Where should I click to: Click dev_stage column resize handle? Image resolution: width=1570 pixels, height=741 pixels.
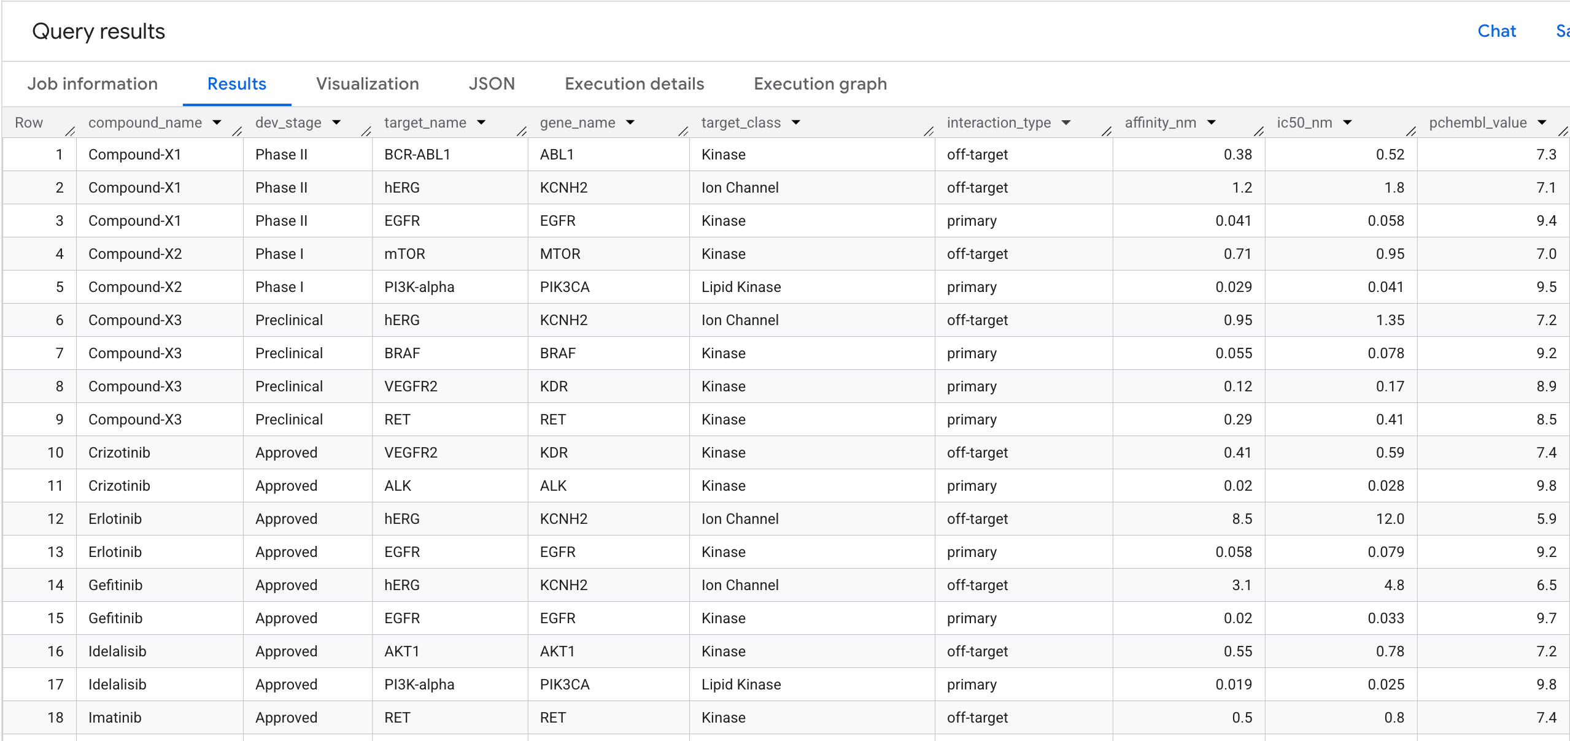[366, 131]
